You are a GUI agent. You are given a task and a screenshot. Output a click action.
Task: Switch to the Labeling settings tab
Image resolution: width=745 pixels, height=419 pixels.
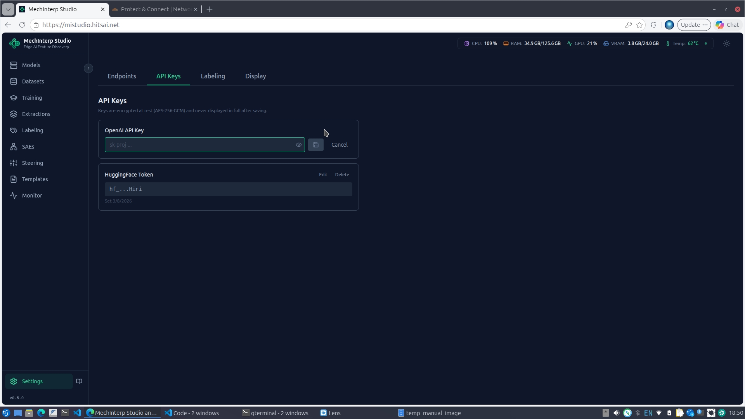[x=213, y=76]
